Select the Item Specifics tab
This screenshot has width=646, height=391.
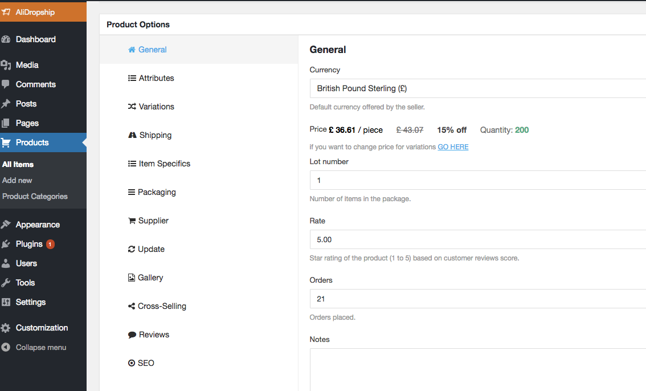199,164
